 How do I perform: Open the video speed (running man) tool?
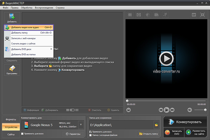(165, 15)
